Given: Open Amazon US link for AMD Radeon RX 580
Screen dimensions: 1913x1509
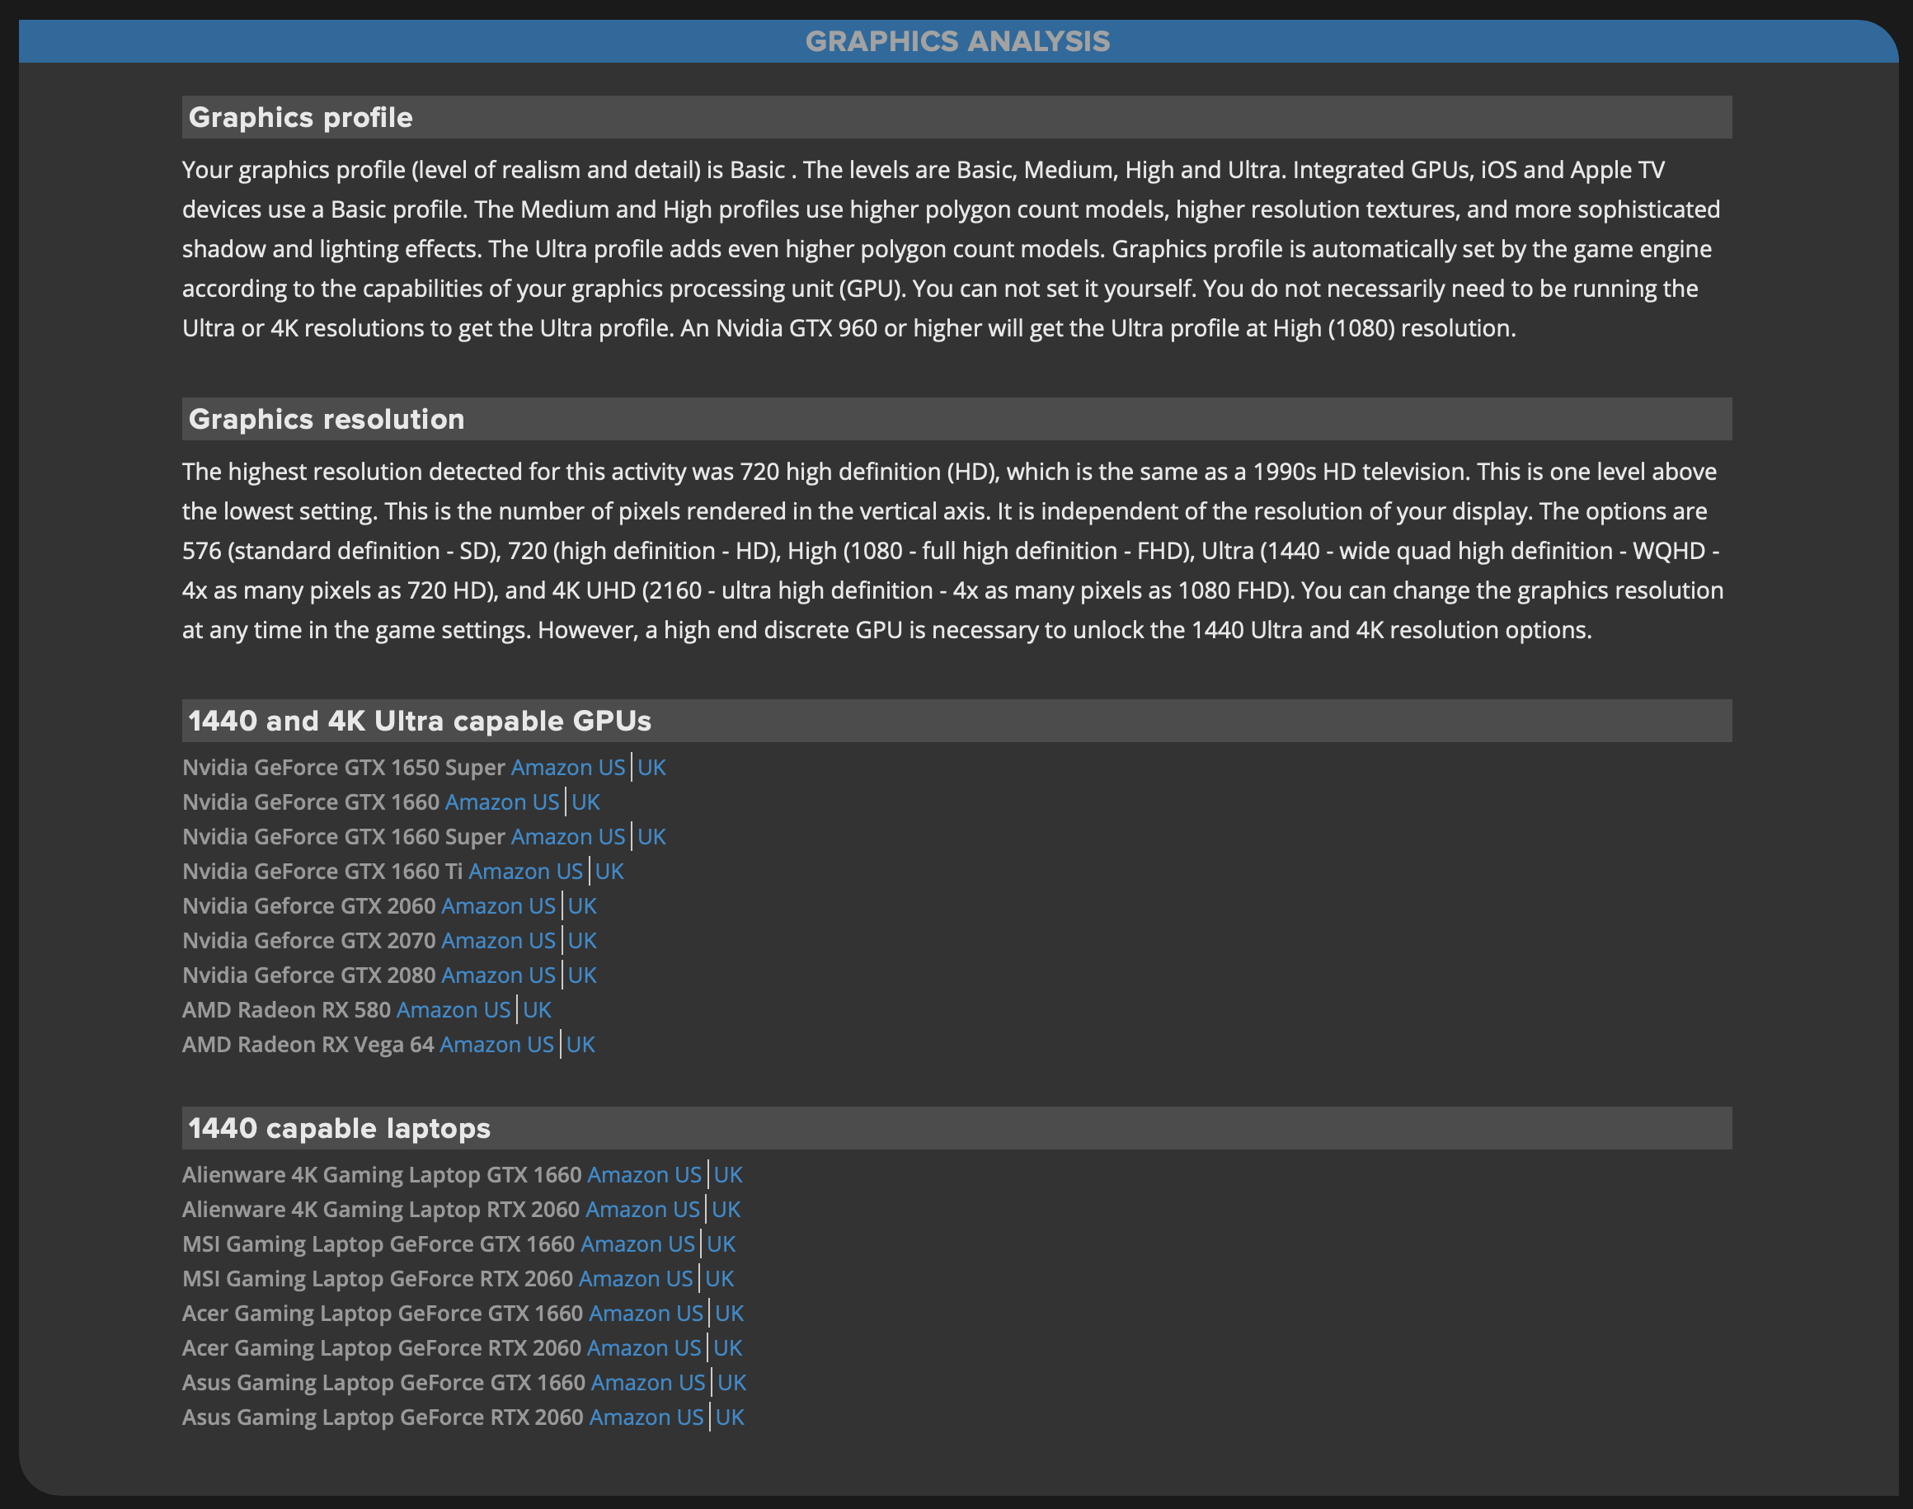Looking at the screenshot, I should click(454, 1010).
